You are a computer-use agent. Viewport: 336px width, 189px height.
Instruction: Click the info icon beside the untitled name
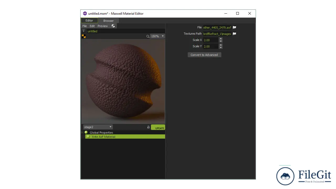(83, 31)
